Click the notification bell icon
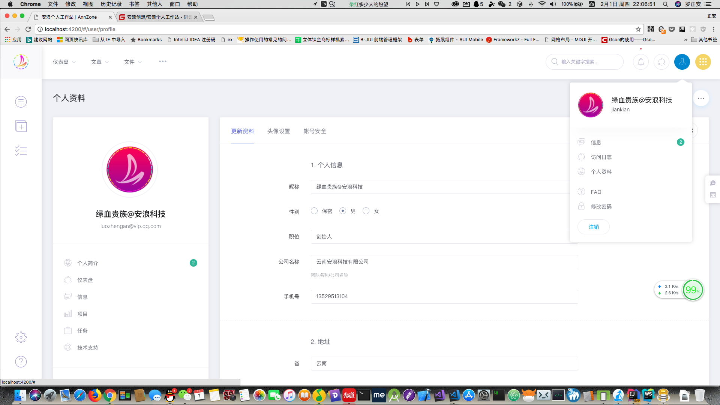720x405 pixels. tap(640, 62)
